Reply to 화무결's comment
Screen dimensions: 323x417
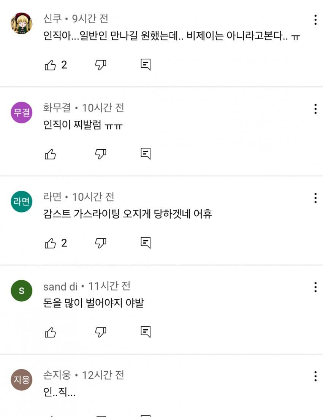point(146,153)
